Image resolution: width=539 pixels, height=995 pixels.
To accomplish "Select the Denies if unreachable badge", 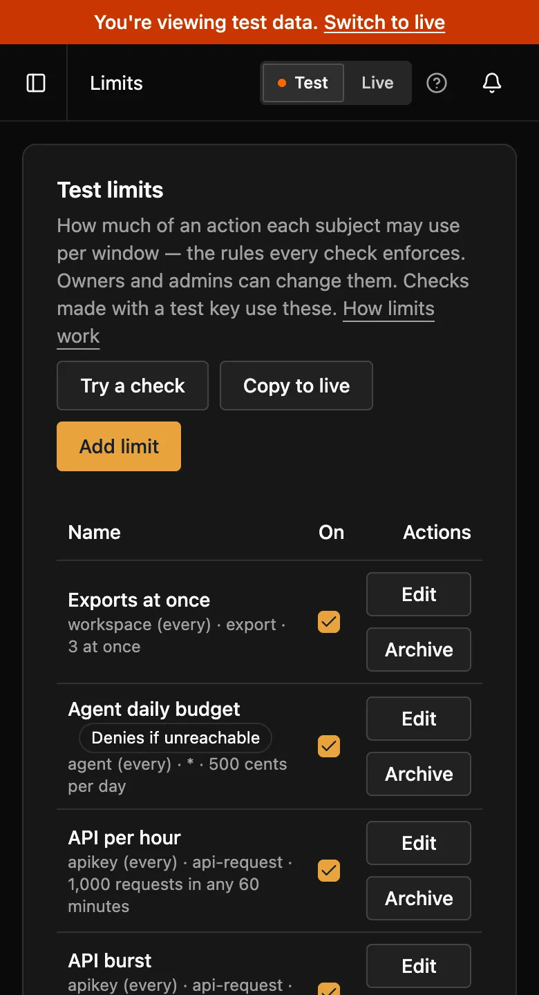I will point(176,738).
